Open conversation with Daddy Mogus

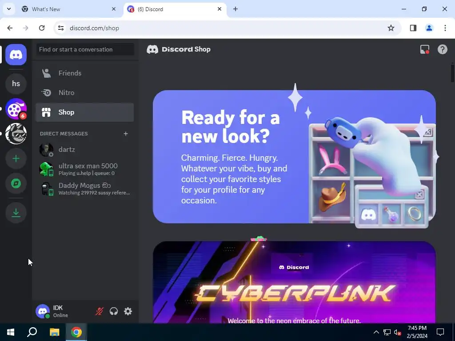click(x=84, y=189)
